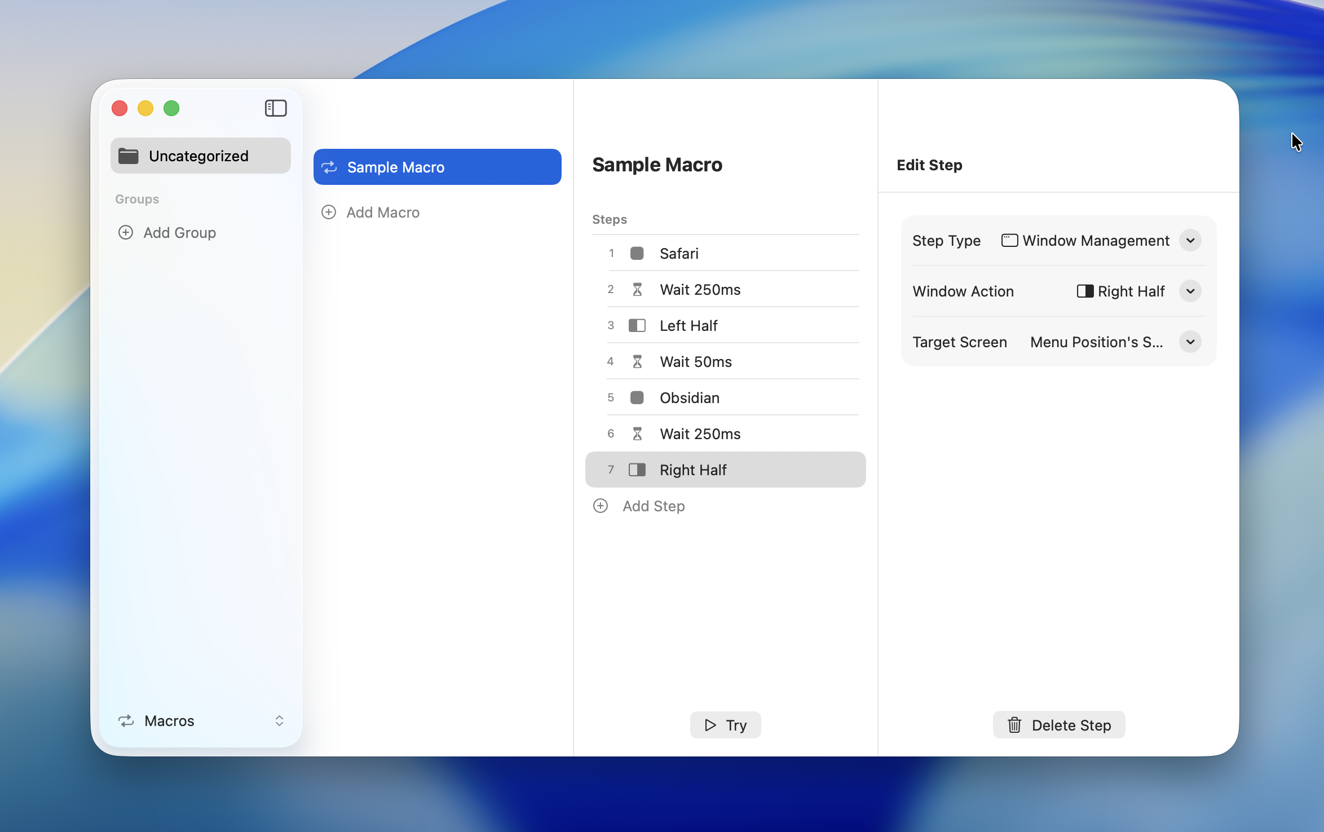Click the Window Management icon in Step Type
1324x832 pixels.
[1009, 240]
